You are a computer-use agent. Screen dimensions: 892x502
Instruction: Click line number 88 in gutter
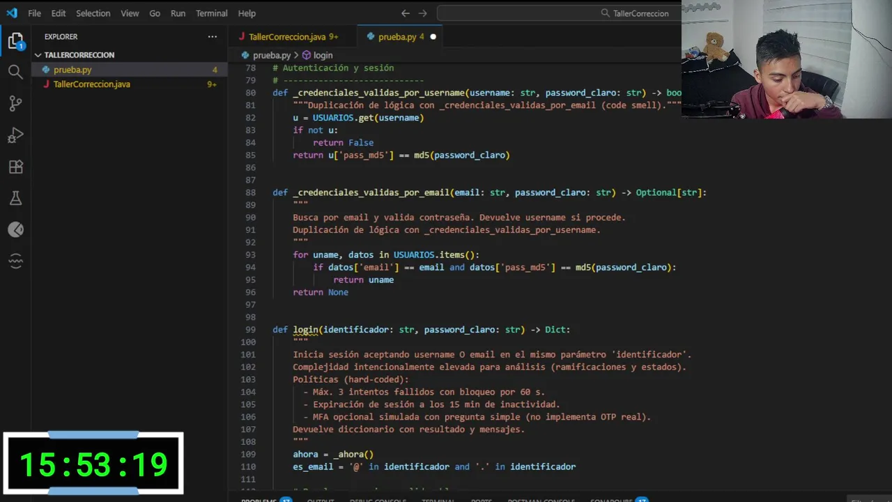250,192
